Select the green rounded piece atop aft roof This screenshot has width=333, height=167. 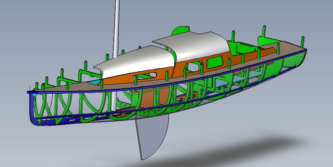click(180, 30)
